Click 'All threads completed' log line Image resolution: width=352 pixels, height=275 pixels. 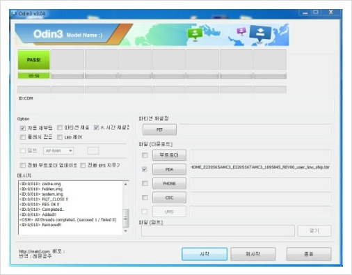(x=68, y=220)
